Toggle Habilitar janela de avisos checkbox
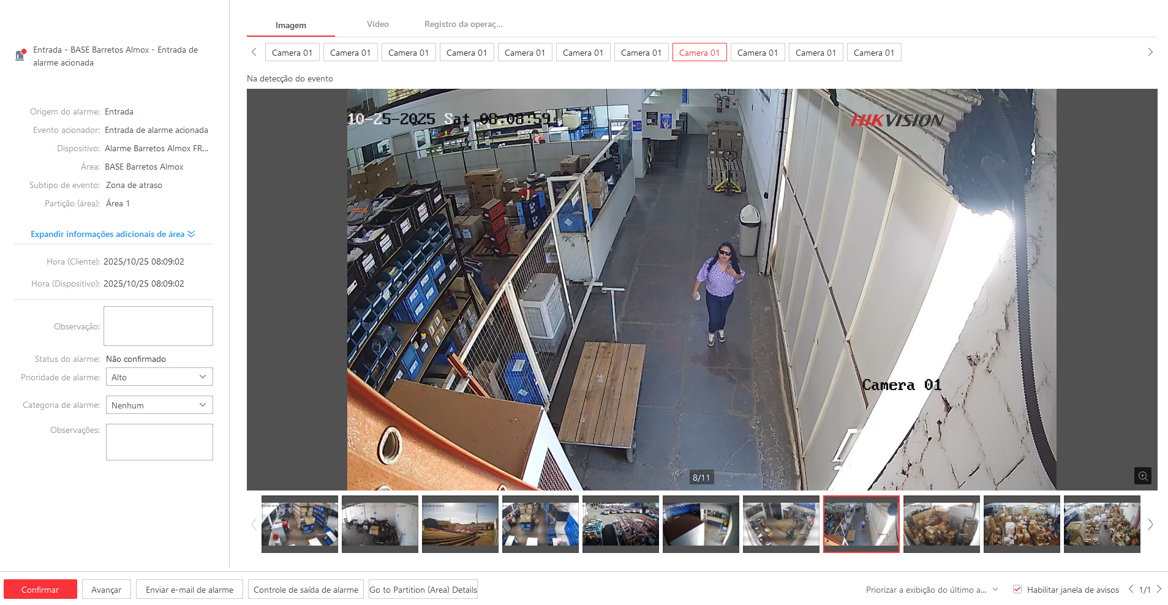Screen dimensions: 1168x605 [1017, 590]
